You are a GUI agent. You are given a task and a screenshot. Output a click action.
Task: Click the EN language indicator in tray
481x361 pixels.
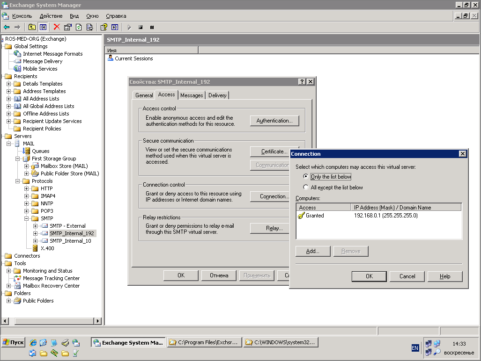pos(415,348)
